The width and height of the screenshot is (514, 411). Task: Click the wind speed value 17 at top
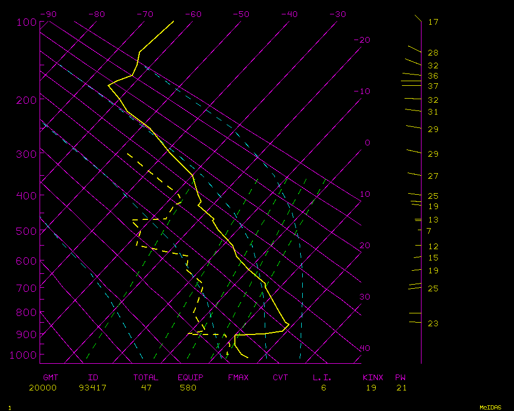433,22
